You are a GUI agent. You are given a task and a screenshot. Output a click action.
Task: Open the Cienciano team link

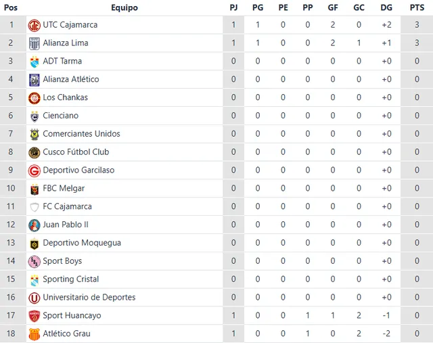click(60, 116)
